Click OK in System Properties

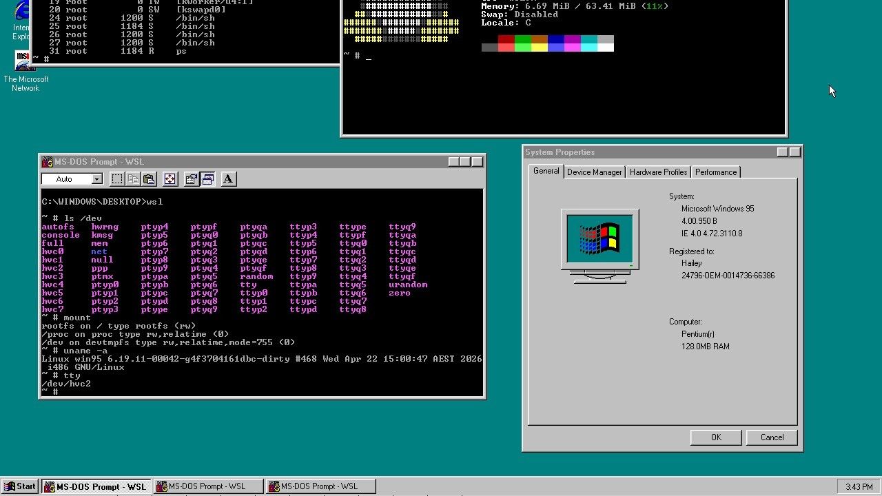[715, 437]
